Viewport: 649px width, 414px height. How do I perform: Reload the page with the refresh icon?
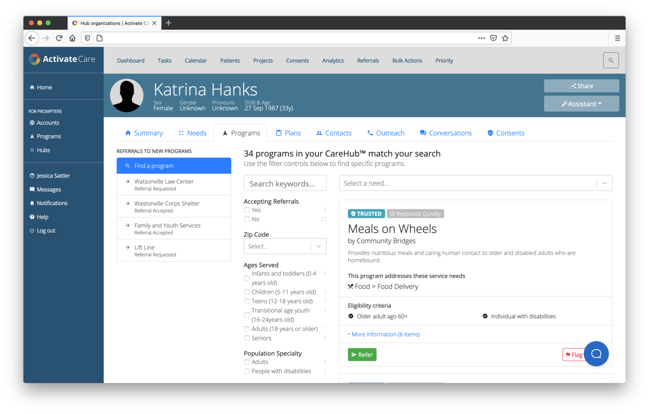[x=59, y=38]
